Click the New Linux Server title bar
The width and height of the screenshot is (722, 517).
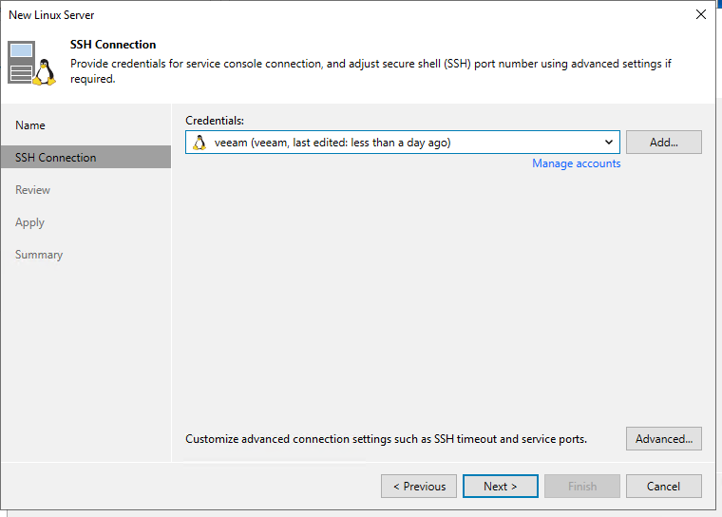(x=285, y=15)
